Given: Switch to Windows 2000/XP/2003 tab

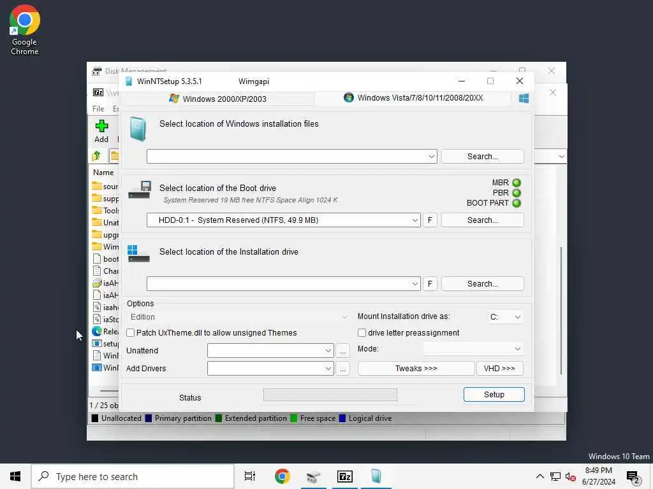Looking at the screenshot, I should (218, 99).
